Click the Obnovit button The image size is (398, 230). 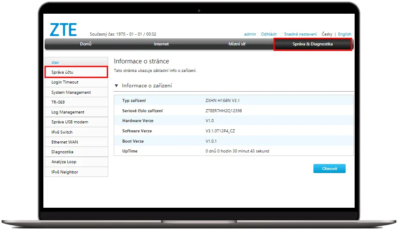tap(329, 169)
